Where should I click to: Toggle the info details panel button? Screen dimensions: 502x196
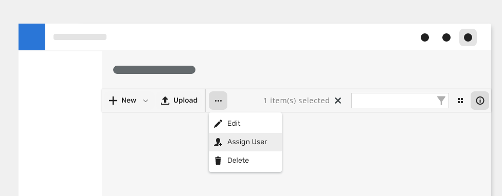pyautogui.click(x=479, y=101)
